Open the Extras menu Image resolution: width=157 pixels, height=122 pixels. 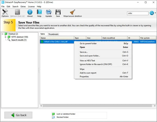coord(23,7)
